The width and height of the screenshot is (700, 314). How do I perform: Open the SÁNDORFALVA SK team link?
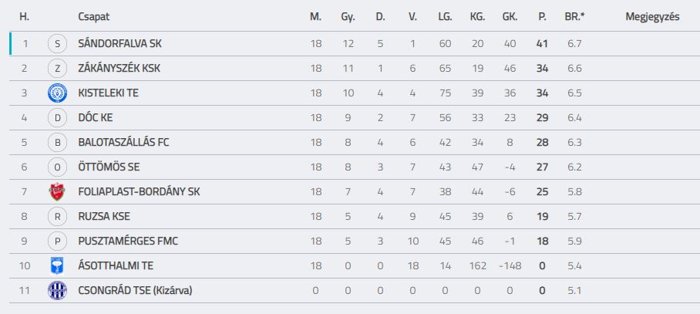pyautogui.click(x=119, y=44)
